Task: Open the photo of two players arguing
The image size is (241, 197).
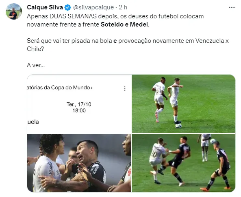Action: point(79,163)
